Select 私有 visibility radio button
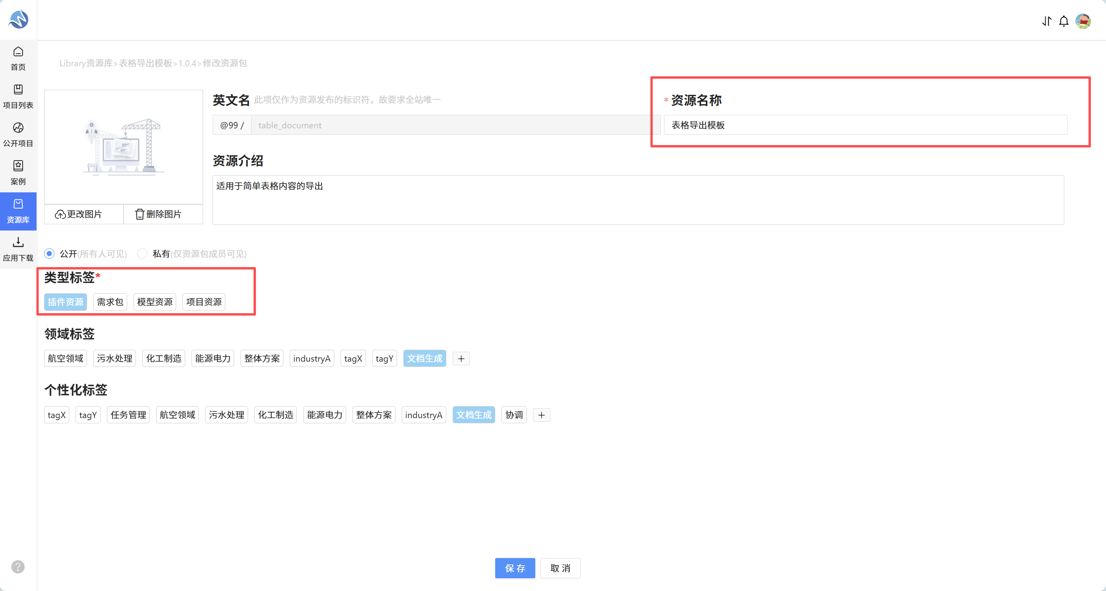The width and height of the screenshot is (1106, 591). pyautogui.click(x=142, y=254)
